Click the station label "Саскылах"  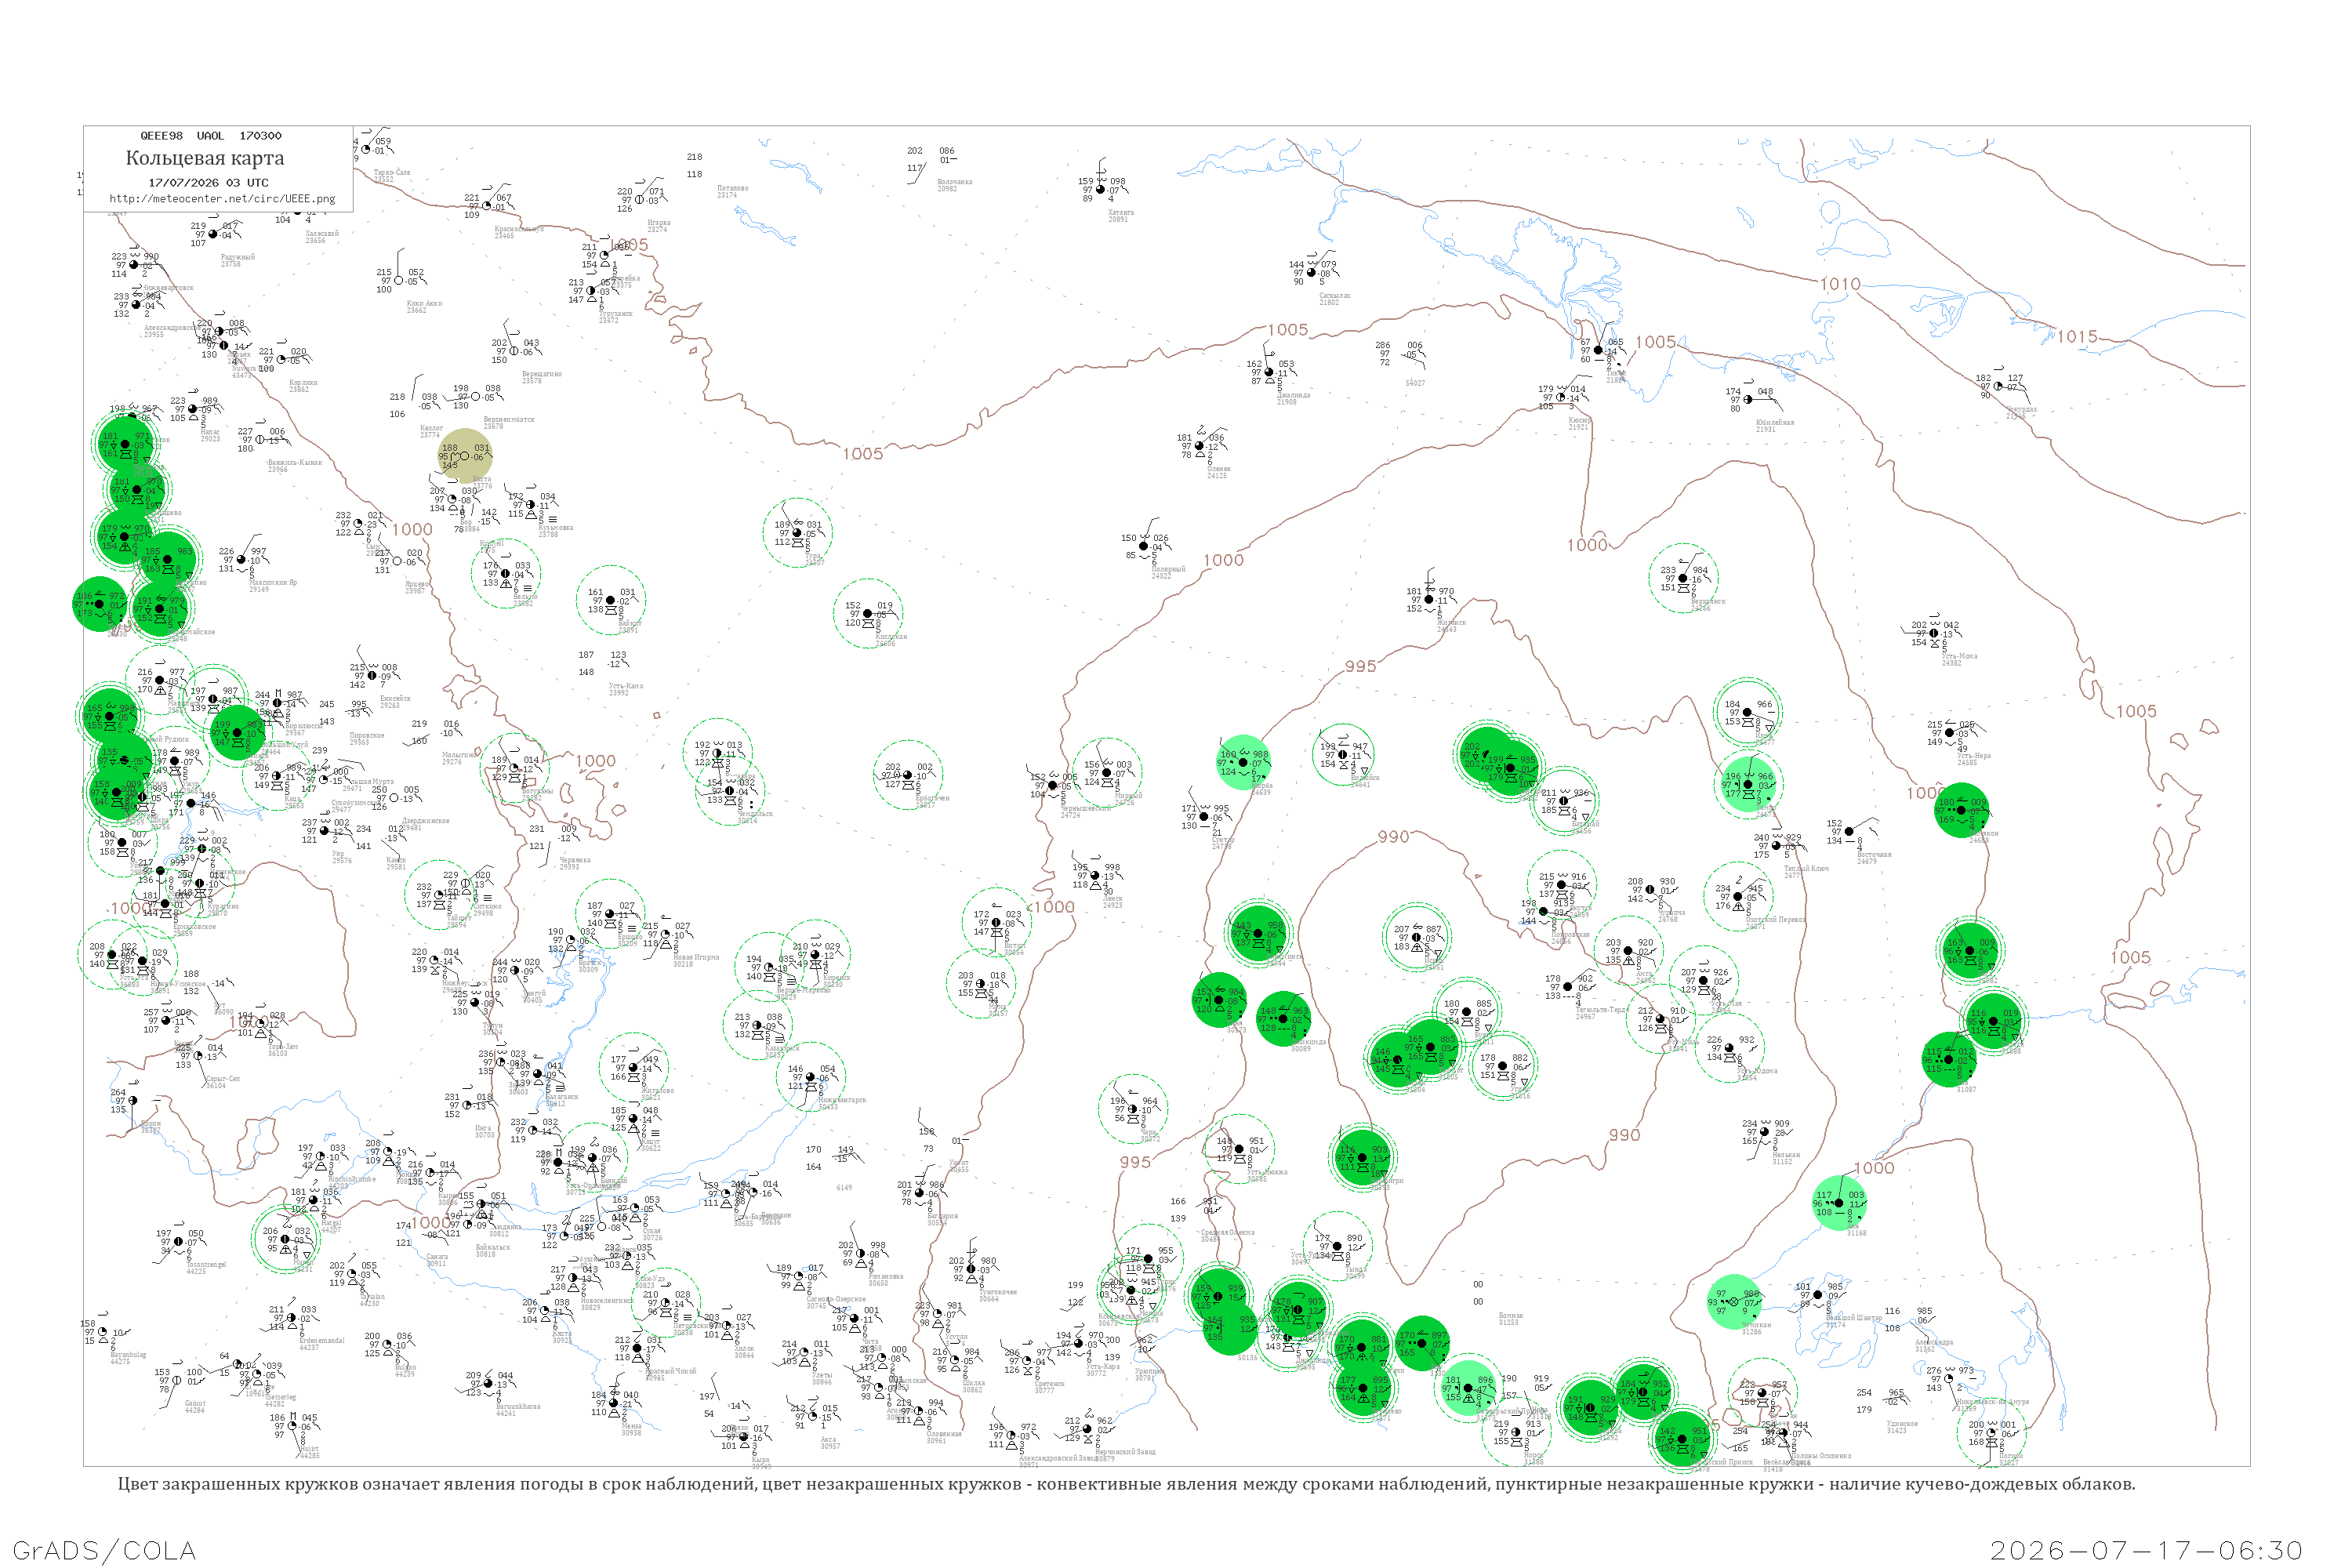point(1335,296)
